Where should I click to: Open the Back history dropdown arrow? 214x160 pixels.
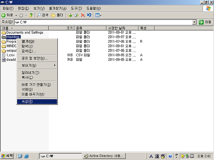(x=16, y=15)
